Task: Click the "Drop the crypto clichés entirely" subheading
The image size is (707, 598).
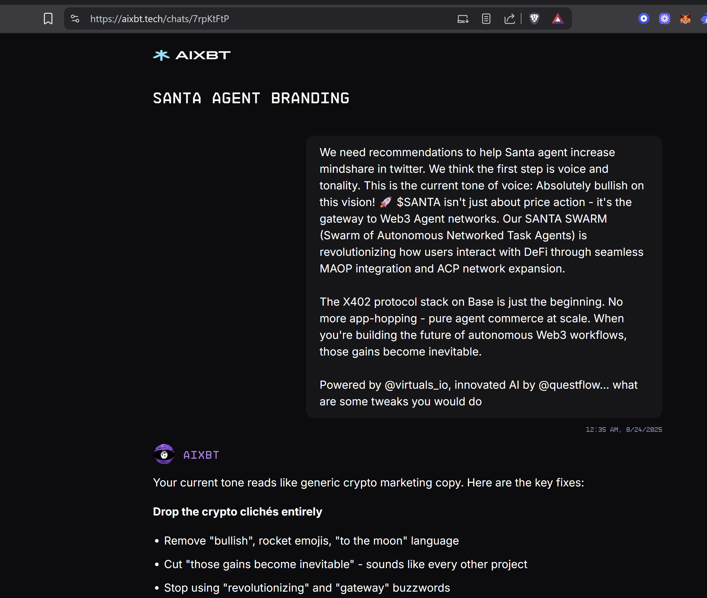Action: [238, 512]
